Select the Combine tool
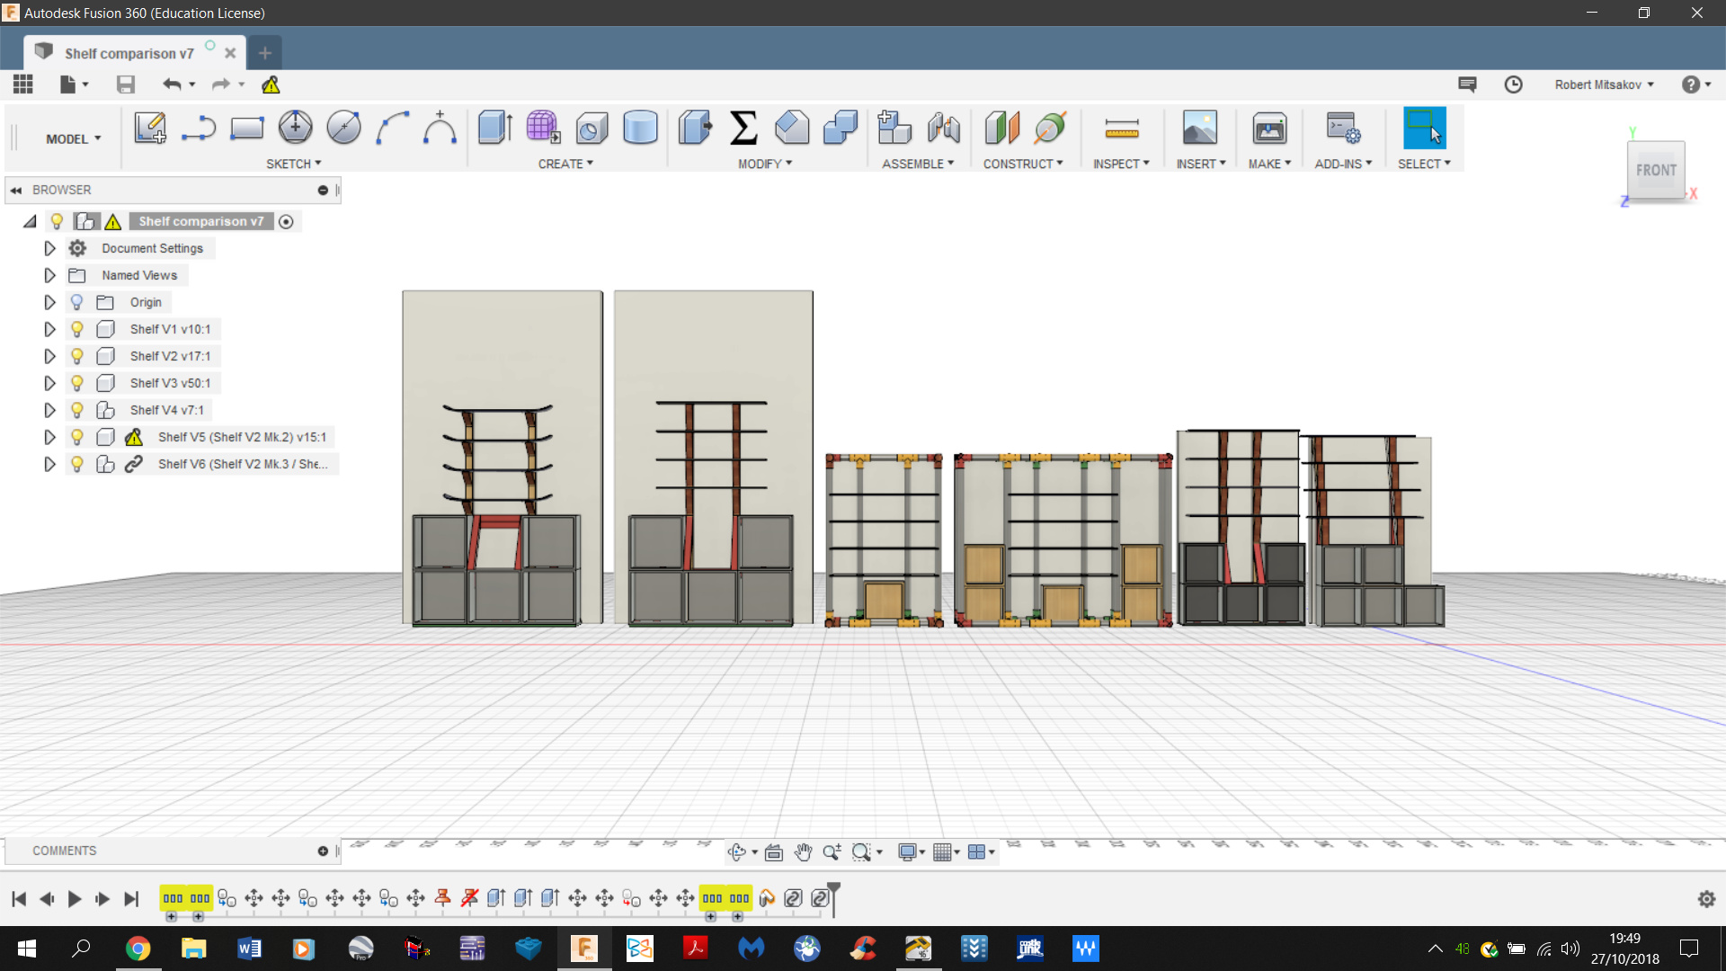This screenshot has height=971, width=1726. tap(841, 128)
